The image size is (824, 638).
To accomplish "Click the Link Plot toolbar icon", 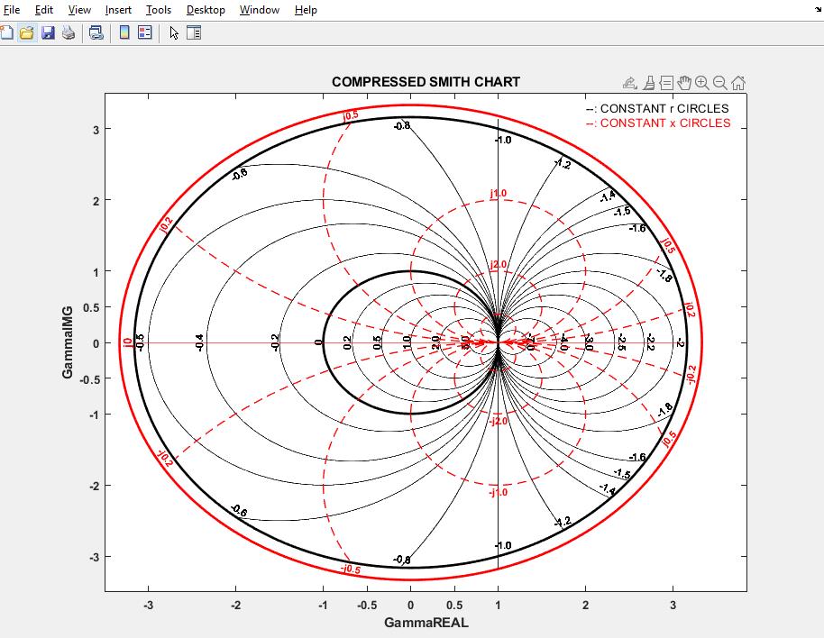I will pos(96,33).
